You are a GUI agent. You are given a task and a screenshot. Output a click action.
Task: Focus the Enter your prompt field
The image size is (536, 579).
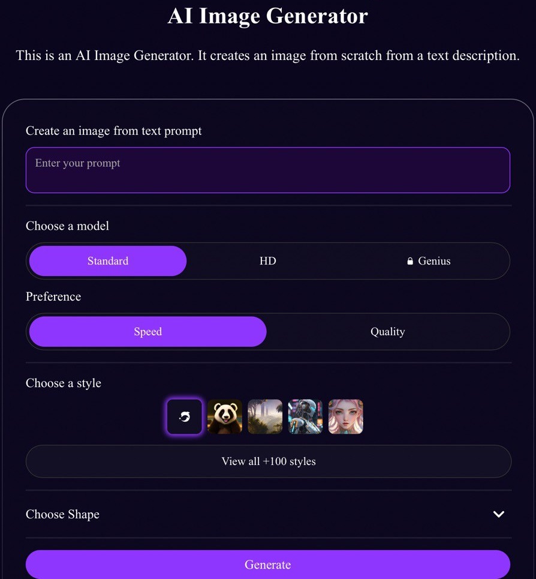(x=268, y=170)
